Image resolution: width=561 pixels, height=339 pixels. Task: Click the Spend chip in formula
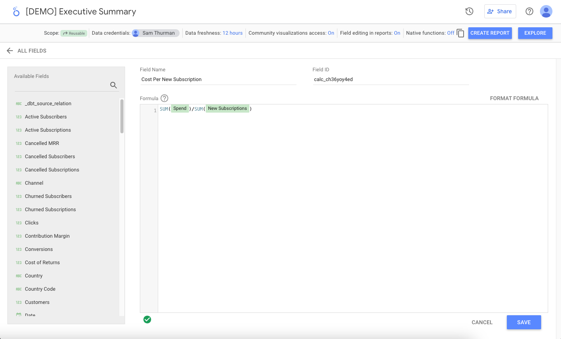click(x=180, y=109)
